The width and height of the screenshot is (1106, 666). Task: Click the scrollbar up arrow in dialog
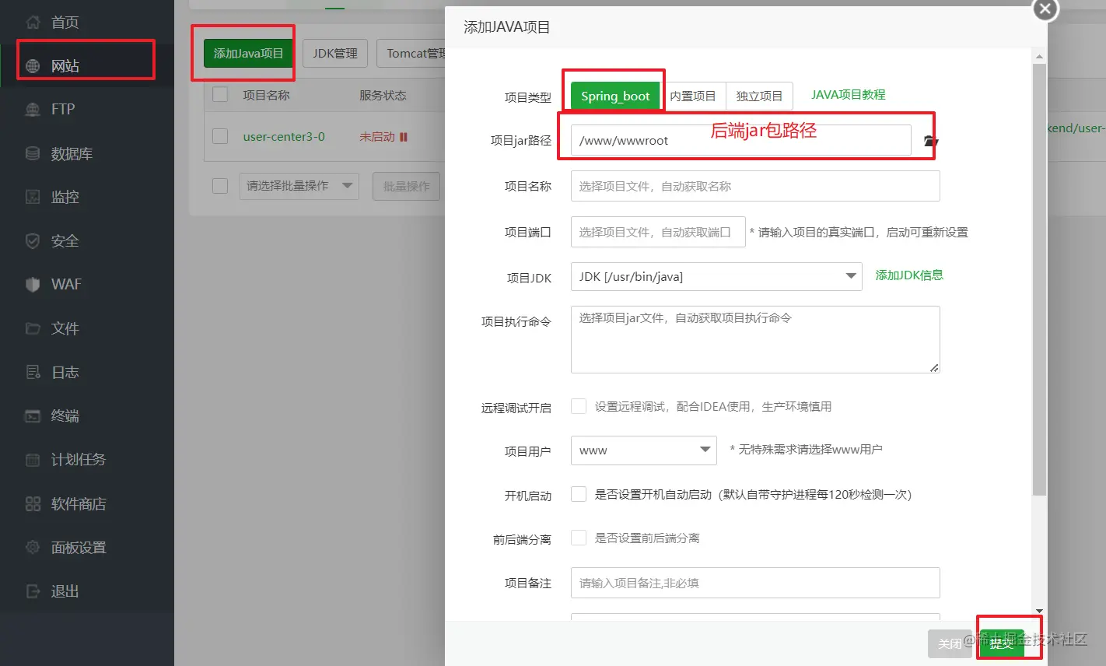tap(1039, 57)
